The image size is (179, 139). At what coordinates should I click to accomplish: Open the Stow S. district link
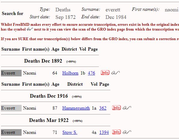(70, 132)
